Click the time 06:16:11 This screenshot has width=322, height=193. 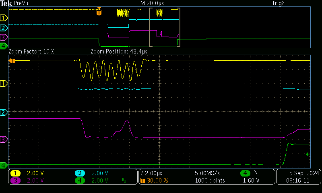pyautogui.click(x=298, y=181)
